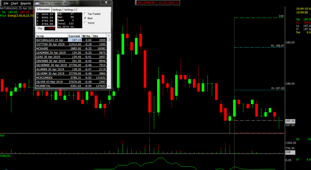The height and width of the screenshot is (170, 311).
Task: Open the File menu
Action: pyautogui.click(x=6, y=3)
